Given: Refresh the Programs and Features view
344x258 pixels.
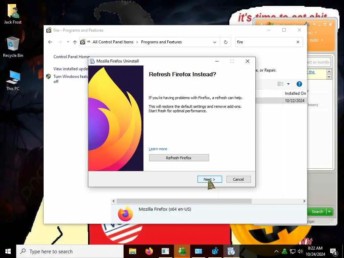Looking at the screenshot, I should coord(225,42).
